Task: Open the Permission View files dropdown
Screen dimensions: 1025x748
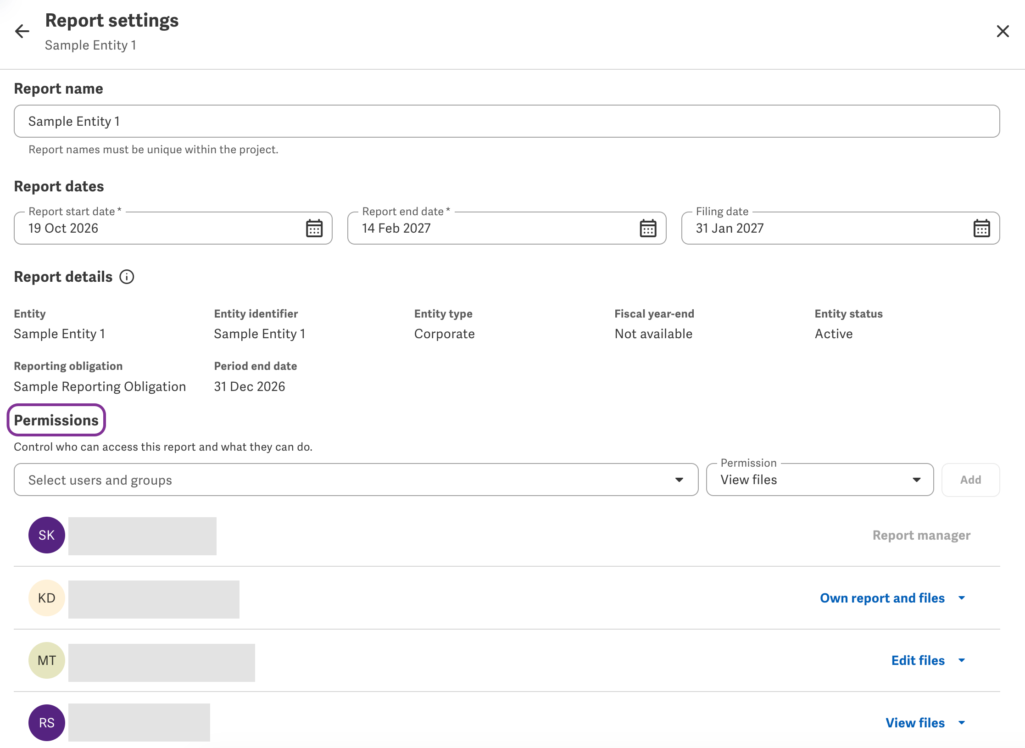Action: pos(820,480)
